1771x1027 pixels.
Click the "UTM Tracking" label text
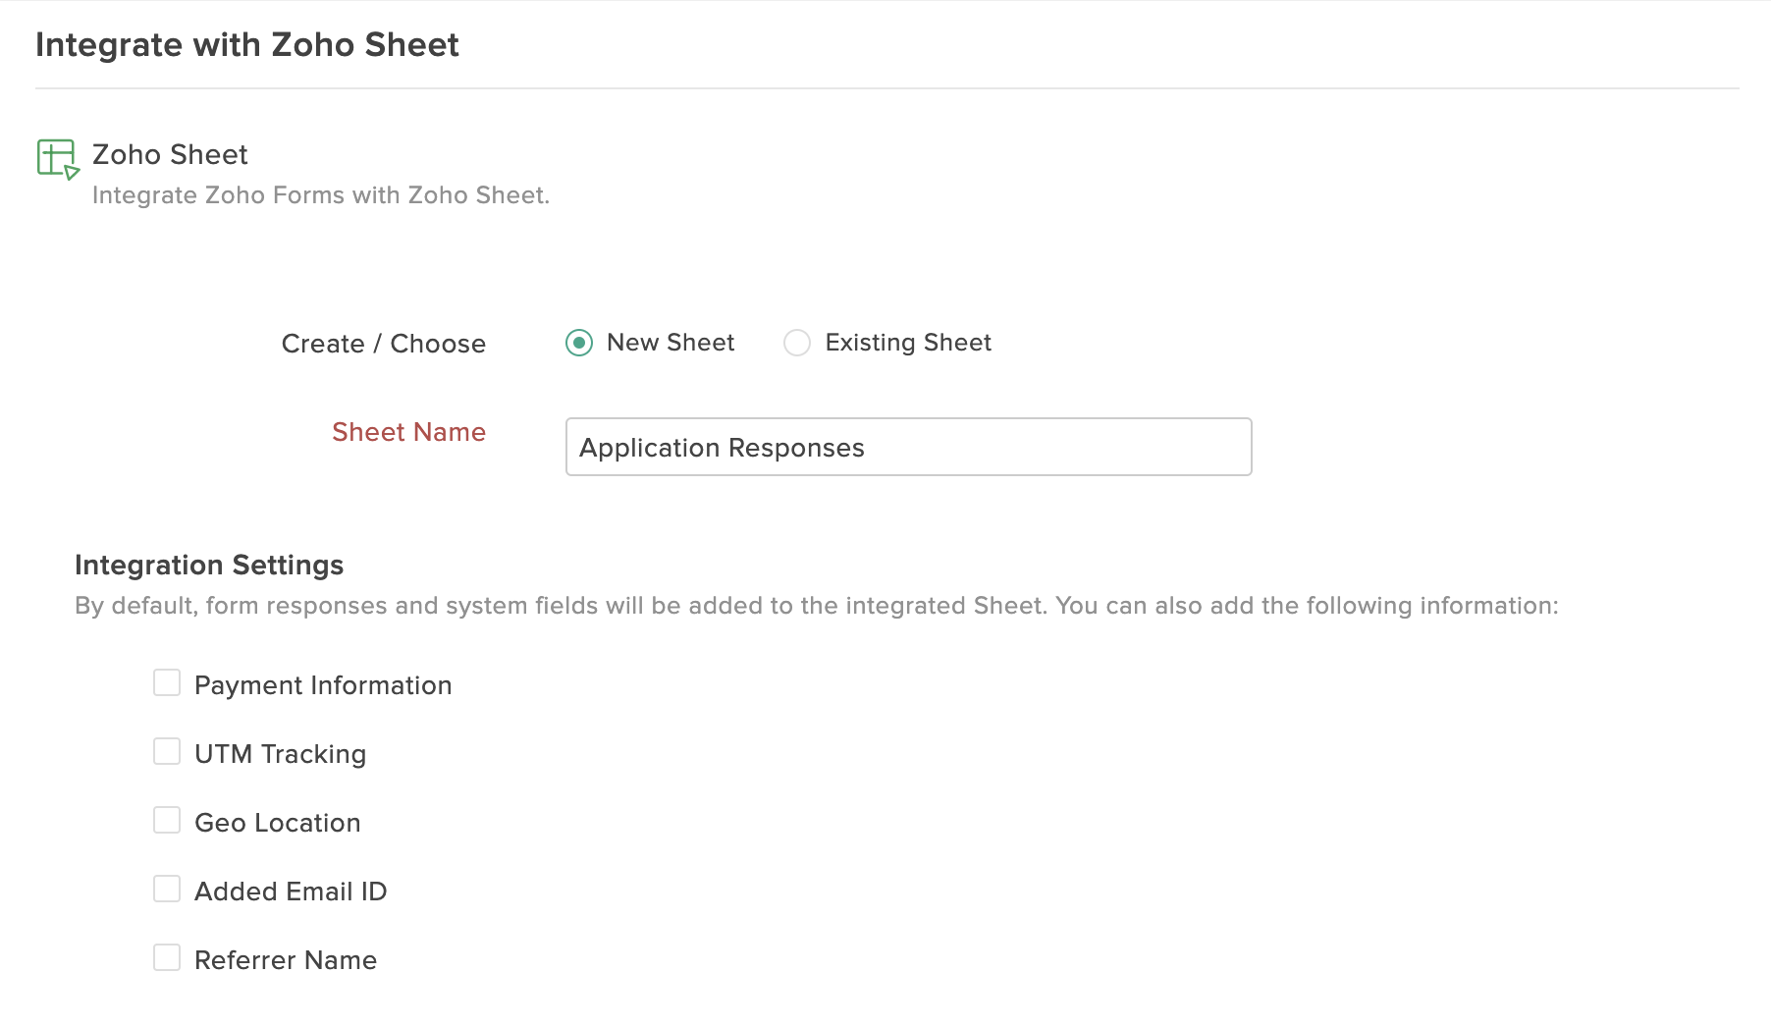click(x=280, y=754)
